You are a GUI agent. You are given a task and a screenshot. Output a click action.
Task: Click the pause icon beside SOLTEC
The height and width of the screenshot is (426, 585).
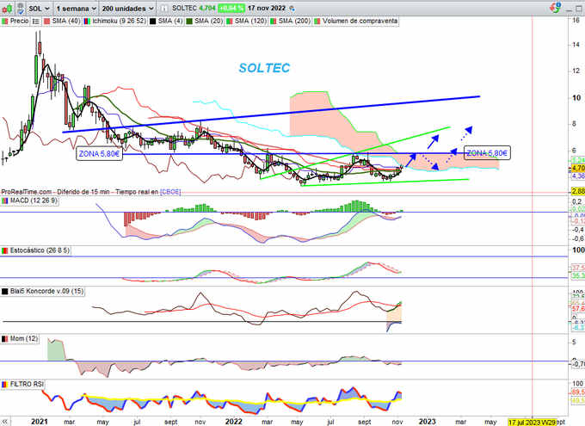tap(163, 9)
